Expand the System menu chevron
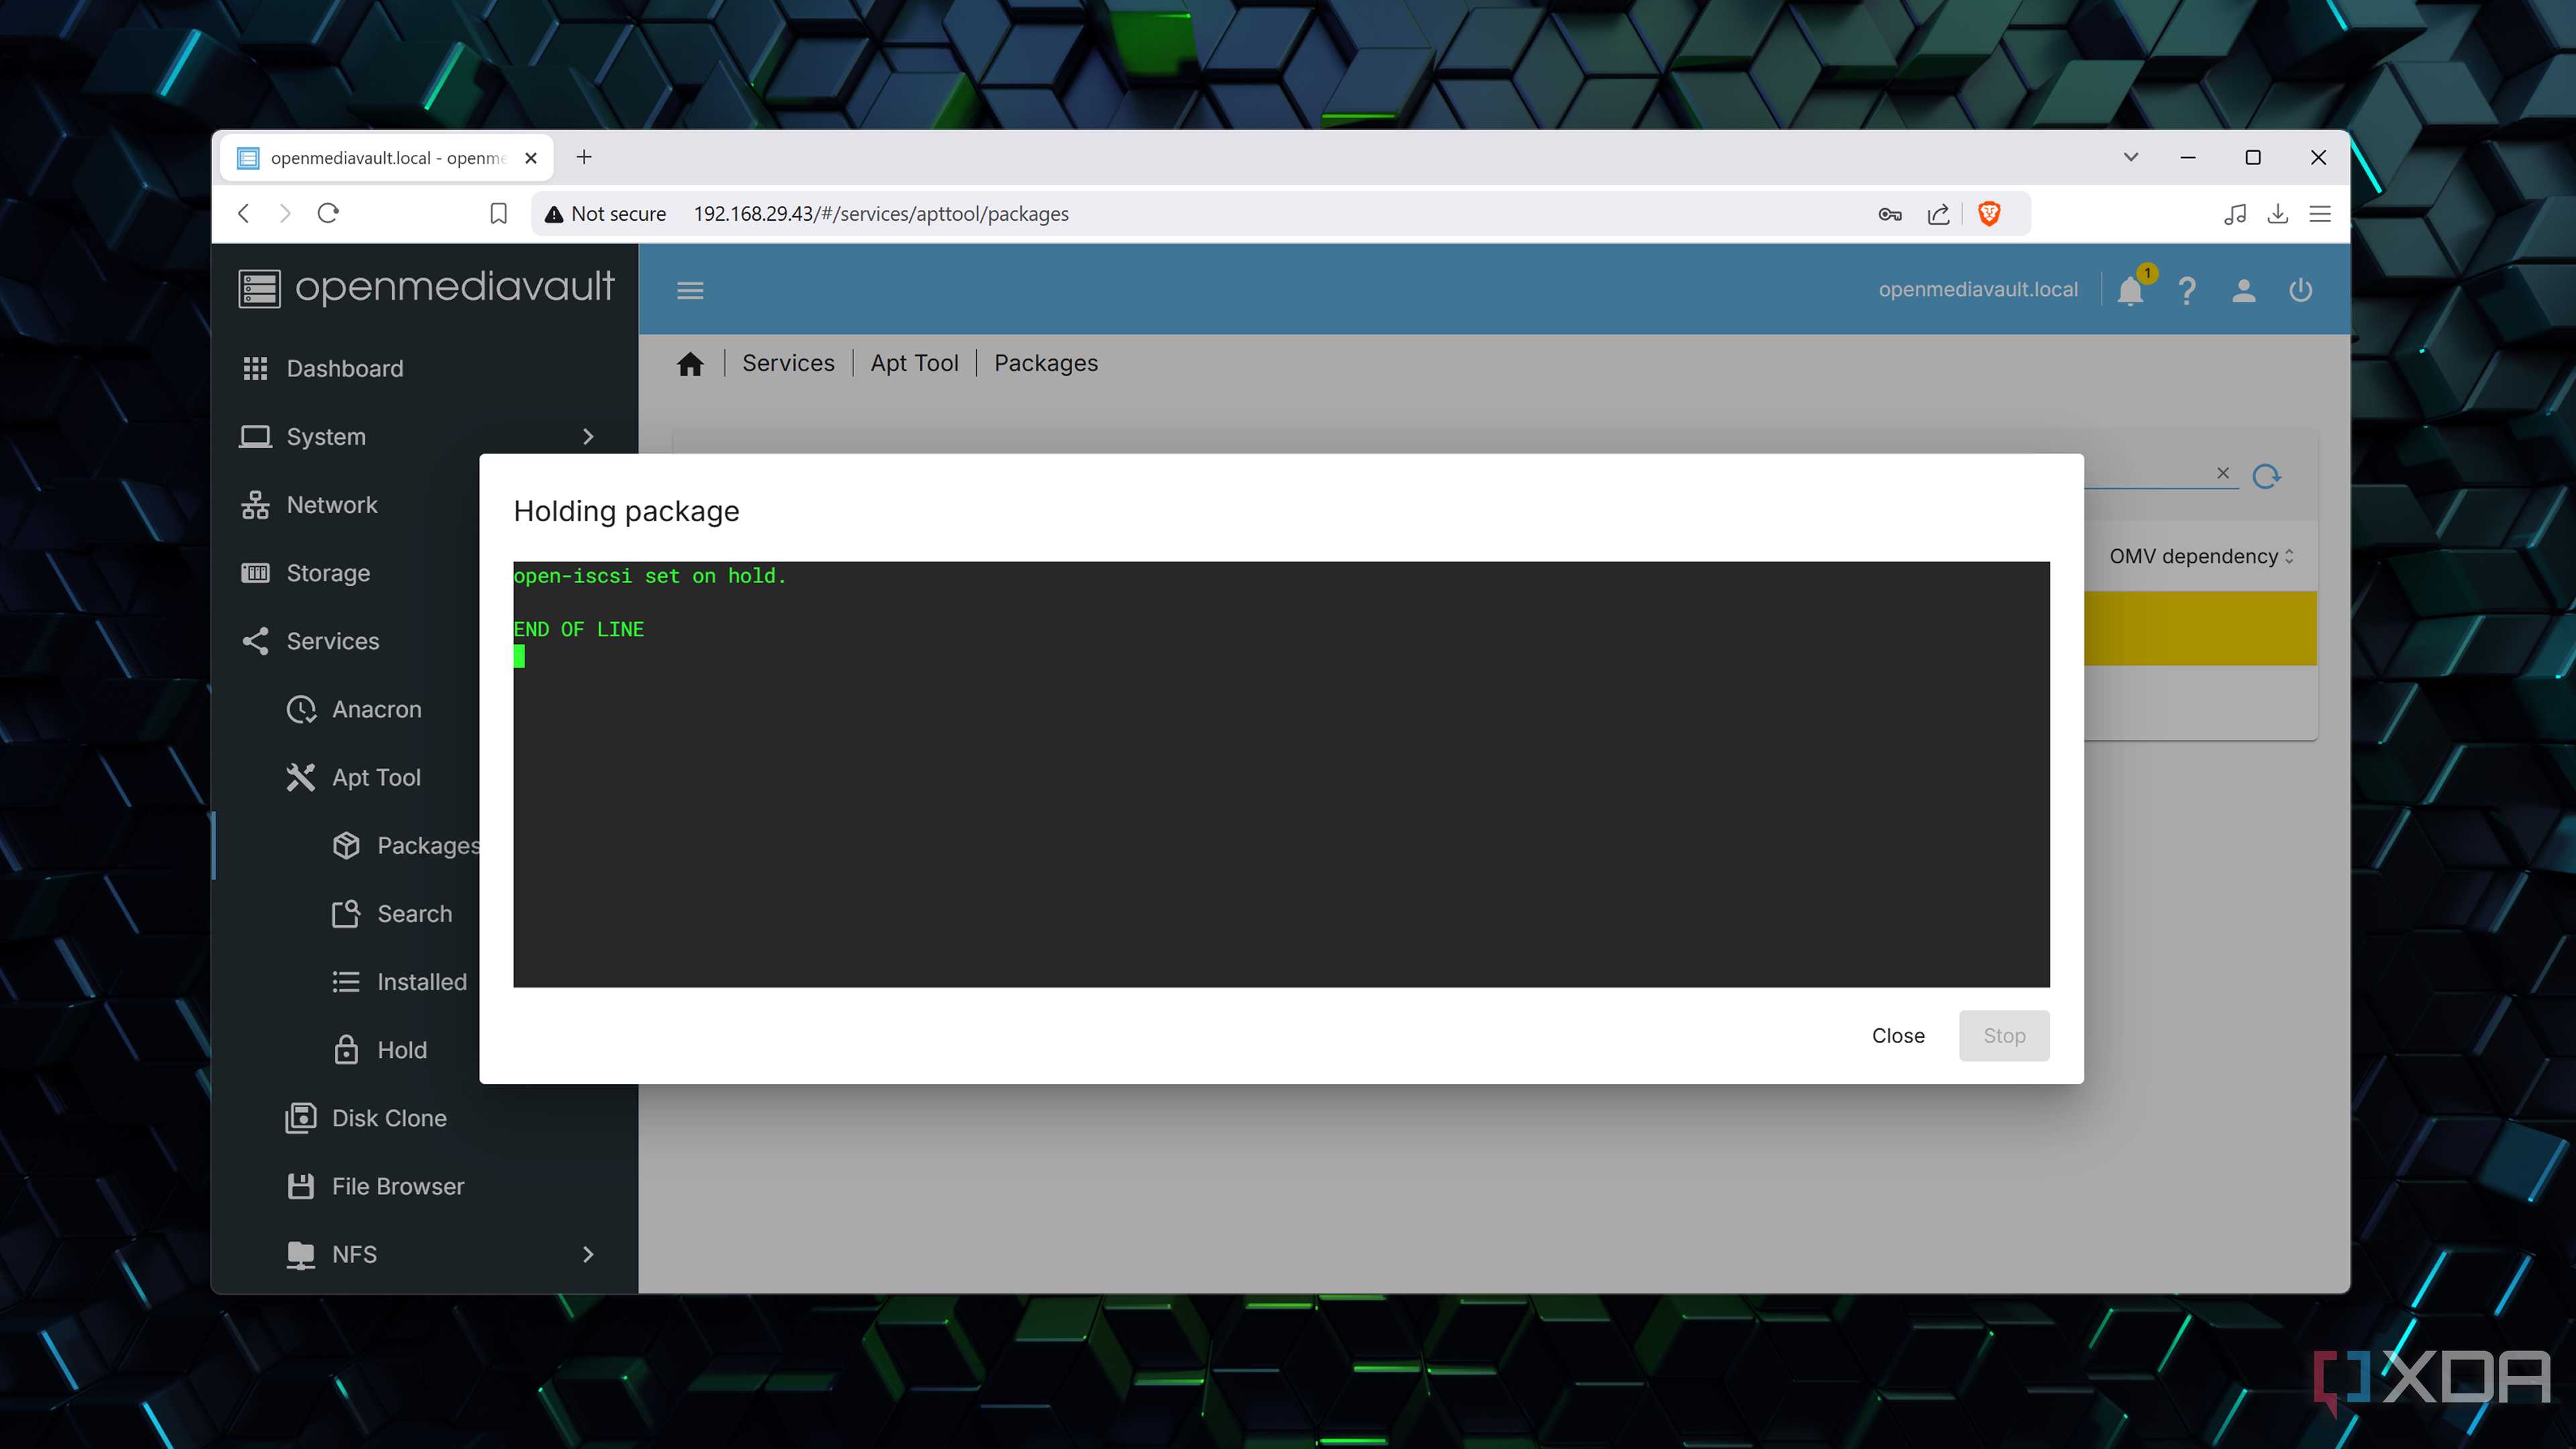This screenshot has height=1449, width=2576. coord(588,437)
